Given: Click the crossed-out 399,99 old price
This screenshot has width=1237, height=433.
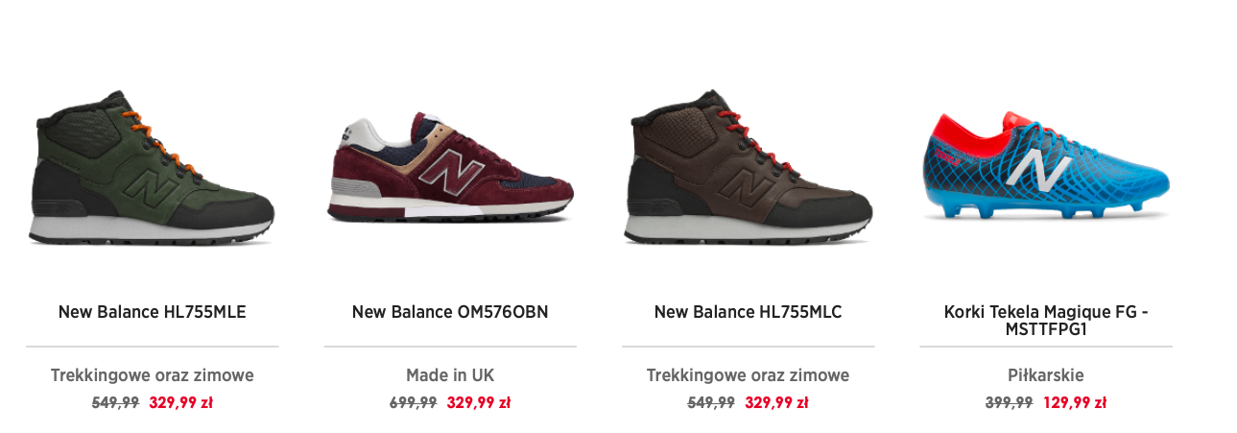Looking at the screenshot, I should [1009, 403].
